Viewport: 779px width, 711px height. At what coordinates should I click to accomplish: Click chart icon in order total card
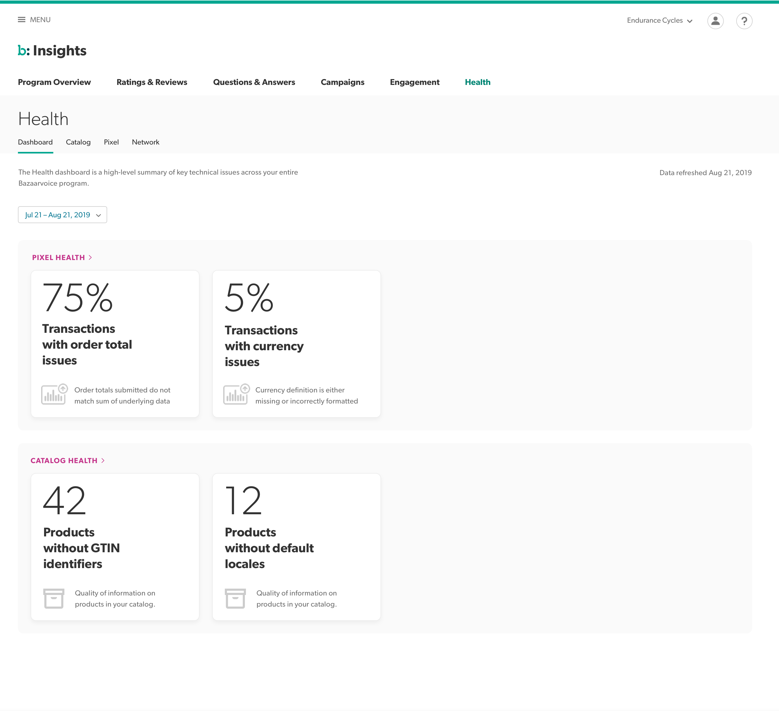point(54,394)
